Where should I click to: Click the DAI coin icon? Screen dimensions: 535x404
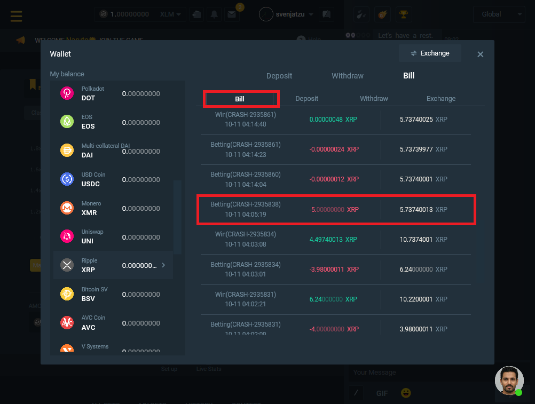pos(67,150)
